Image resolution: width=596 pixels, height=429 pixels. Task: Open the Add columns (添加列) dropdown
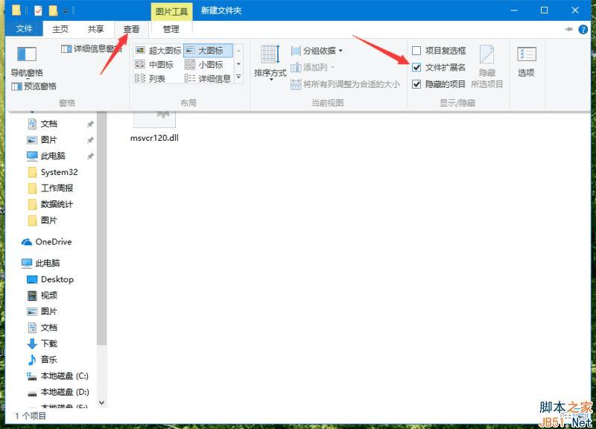[312, 67]
